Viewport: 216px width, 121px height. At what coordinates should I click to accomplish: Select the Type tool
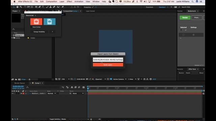coord(43,7)
